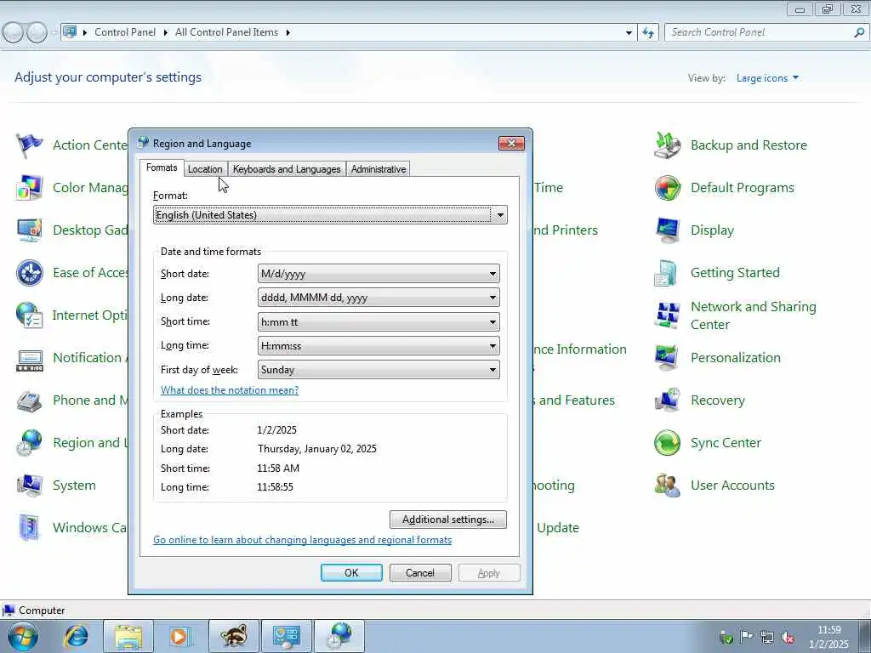Click the raccoon app taskbar icon
This screenshot has height=653, width=871.
point(233,636)
